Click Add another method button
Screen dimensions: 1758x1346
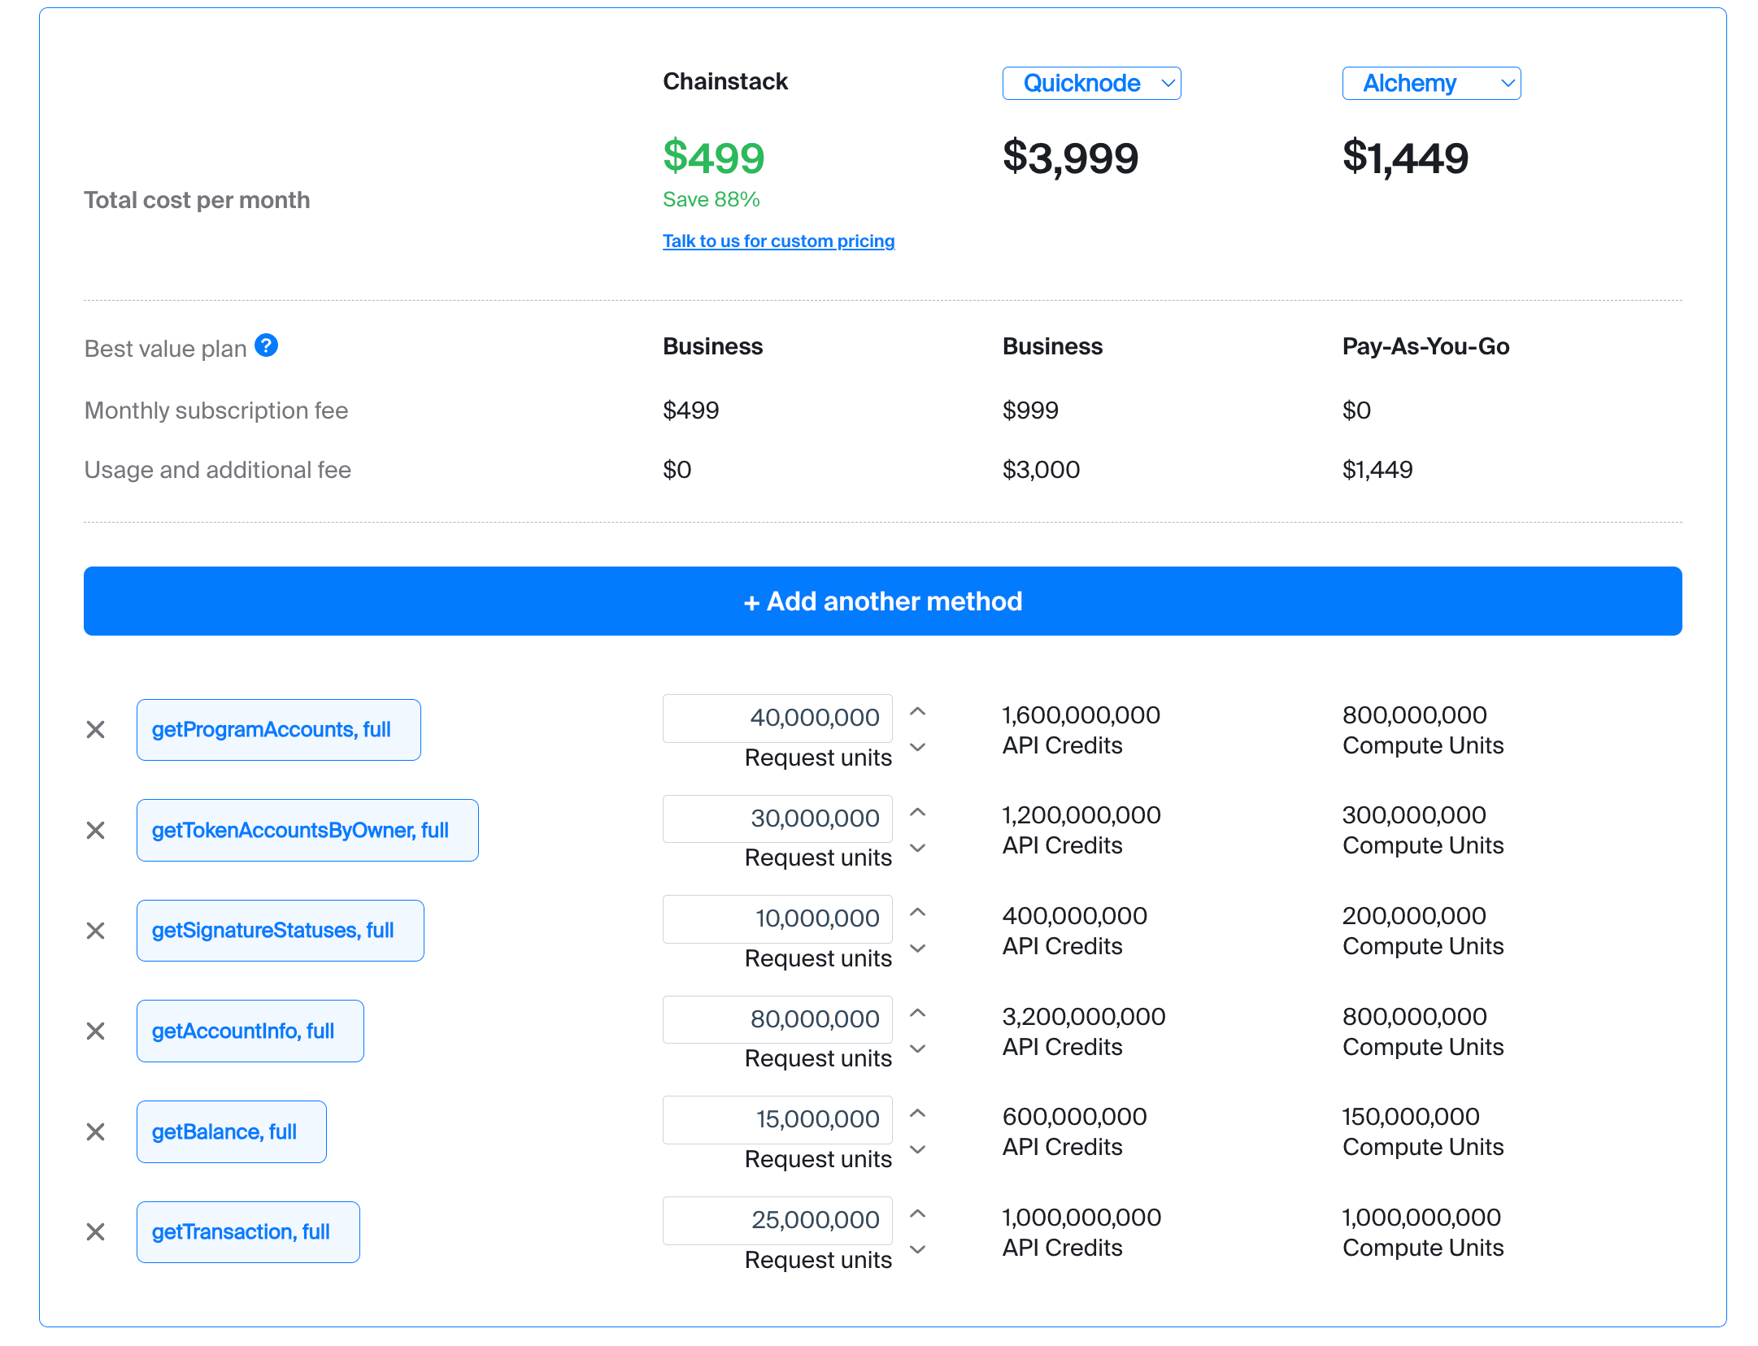pyautogui.click(x=882, y=601)
